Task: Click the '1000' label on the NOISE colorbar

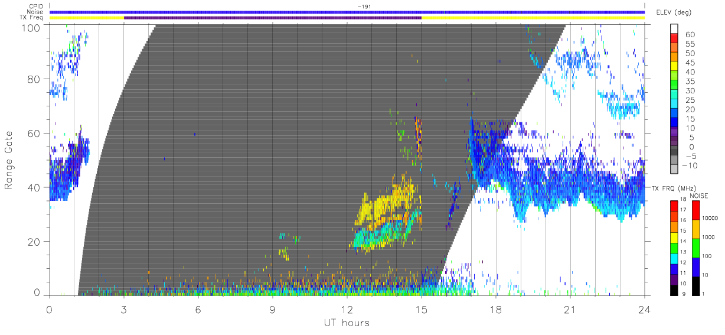Action: coord(709,238)
